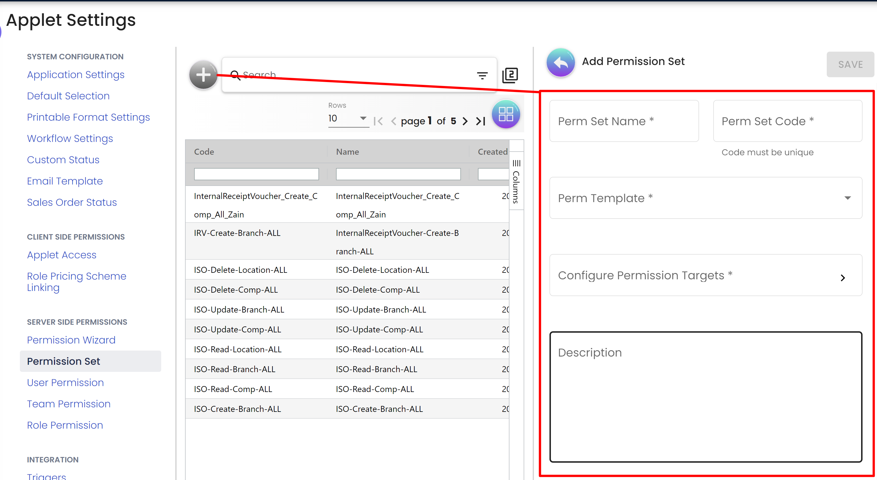Open Application Settings link
877x480 pixels.
[75, 74]
